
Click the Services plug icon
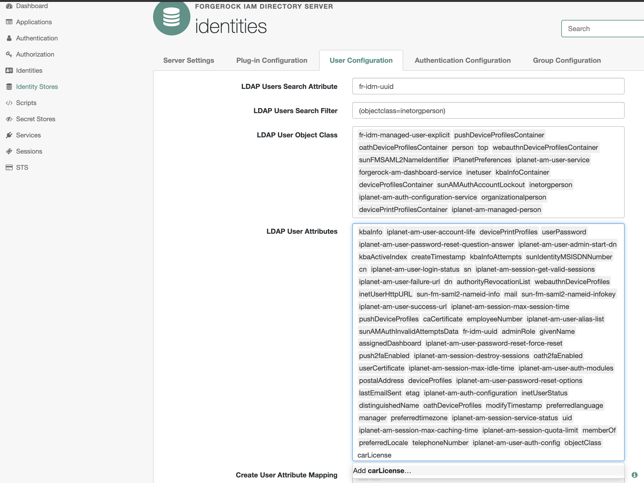(x=9, y=135)
